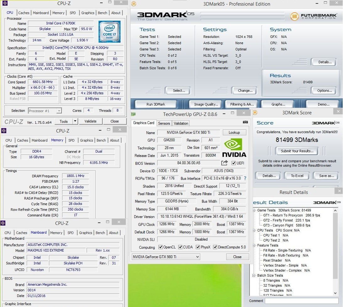Toggle the UEFI checkbox in GPU-Z
This screenshot has width=343, height=307.
point(233,163)
